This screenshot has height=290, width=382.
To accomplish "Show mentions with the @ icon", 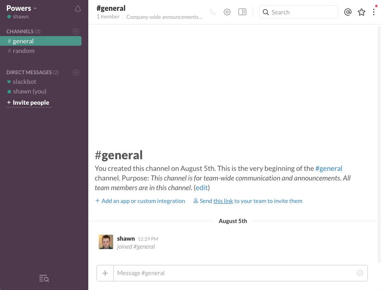I will pyautogui.click(x=347, y=12).
